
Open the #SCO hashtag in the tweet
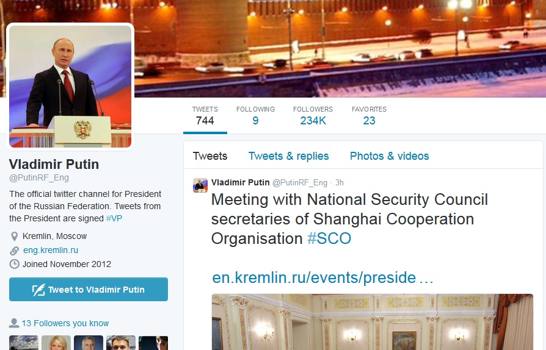coord(329,239)
